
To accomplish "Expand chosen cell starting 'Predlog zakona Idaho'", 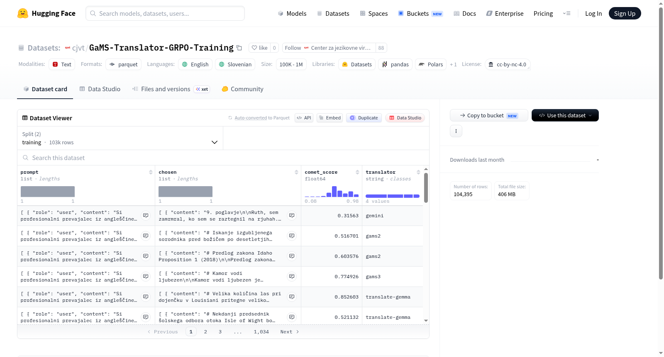I will tap(292, 256).
